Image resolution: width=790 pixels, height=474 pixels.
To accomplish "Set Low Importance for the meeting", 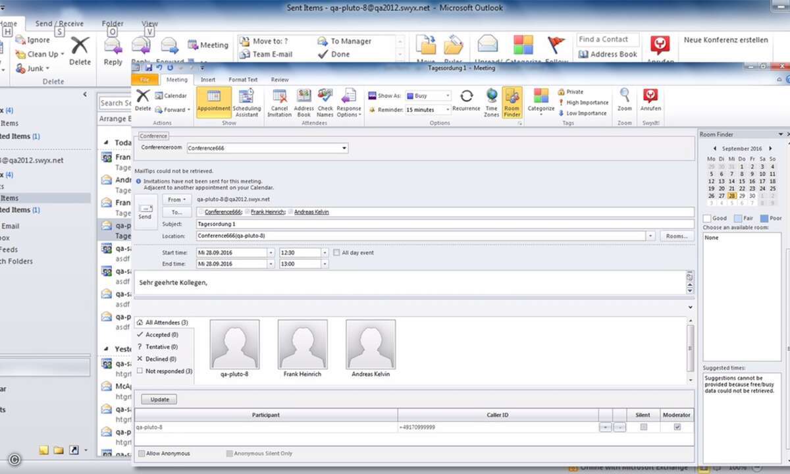I will [x=582, y=113].
